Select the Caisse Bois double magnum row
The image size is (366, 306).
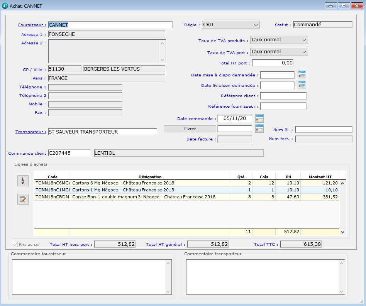click(150, 197)
